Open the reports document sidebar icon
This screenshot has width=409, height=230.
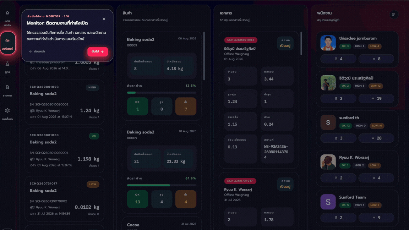coord(7,87)
